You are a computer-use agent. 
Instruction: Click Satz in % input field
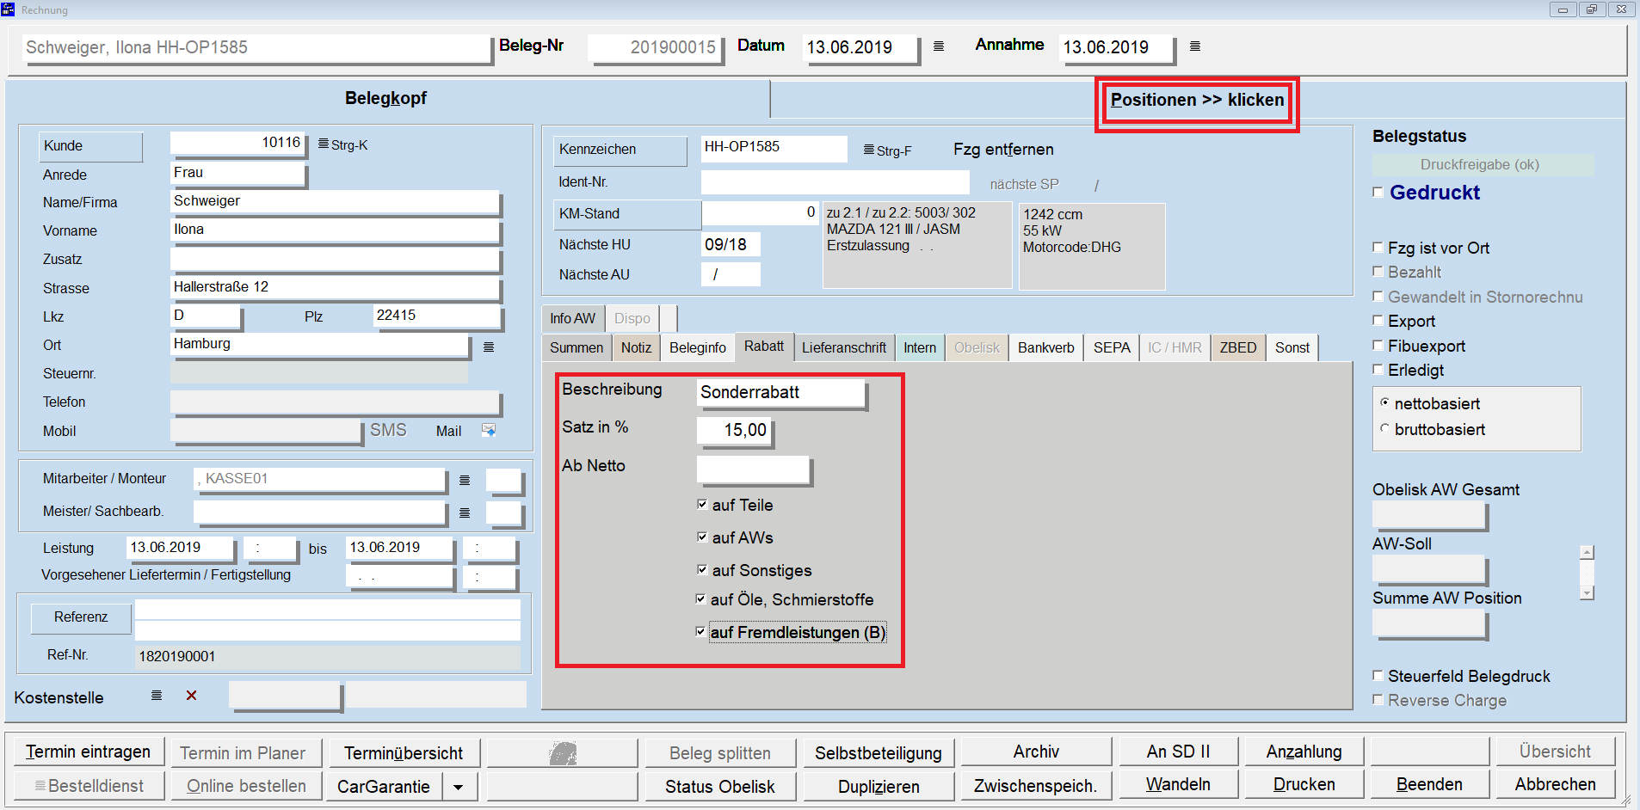coord(734,430)
